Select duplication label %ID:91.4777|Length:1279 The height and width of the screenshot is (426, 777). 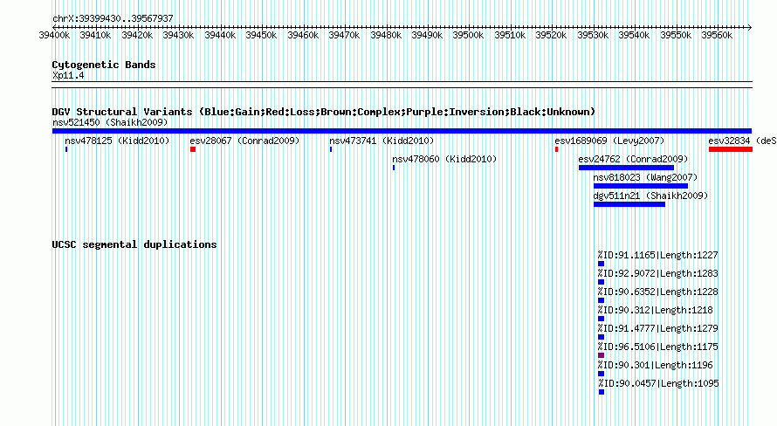[x=657, y=328]
